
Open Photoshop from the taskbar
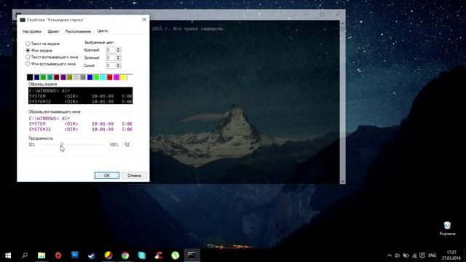point(75,255)
